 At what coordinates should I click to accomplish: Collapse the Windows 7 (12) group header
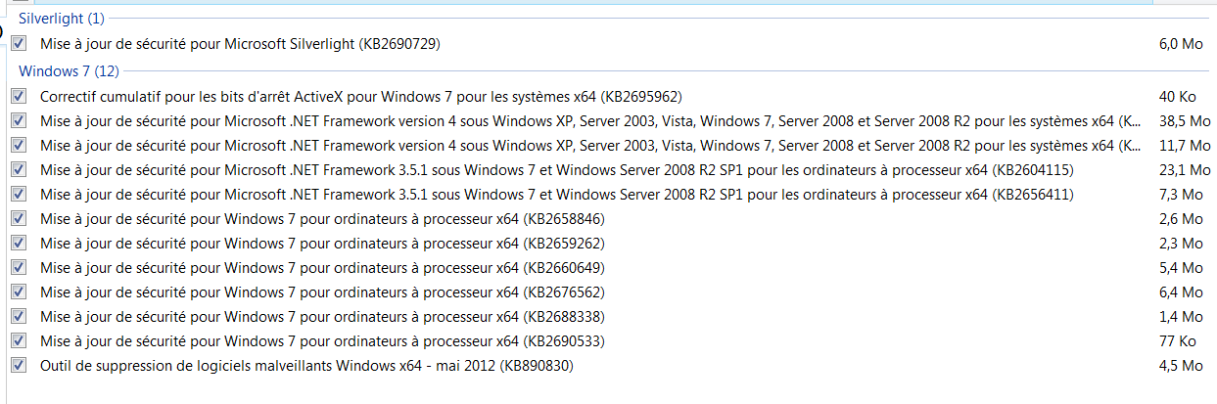pyautogui.click(x=69, y=71)
